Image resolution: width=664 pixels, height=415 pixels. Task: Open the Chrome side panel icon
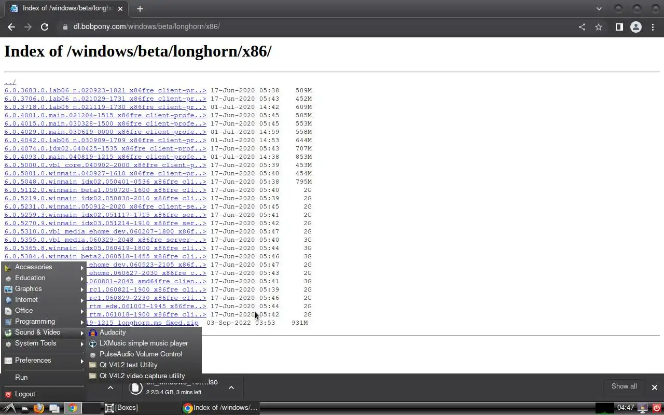coord(619,27)
